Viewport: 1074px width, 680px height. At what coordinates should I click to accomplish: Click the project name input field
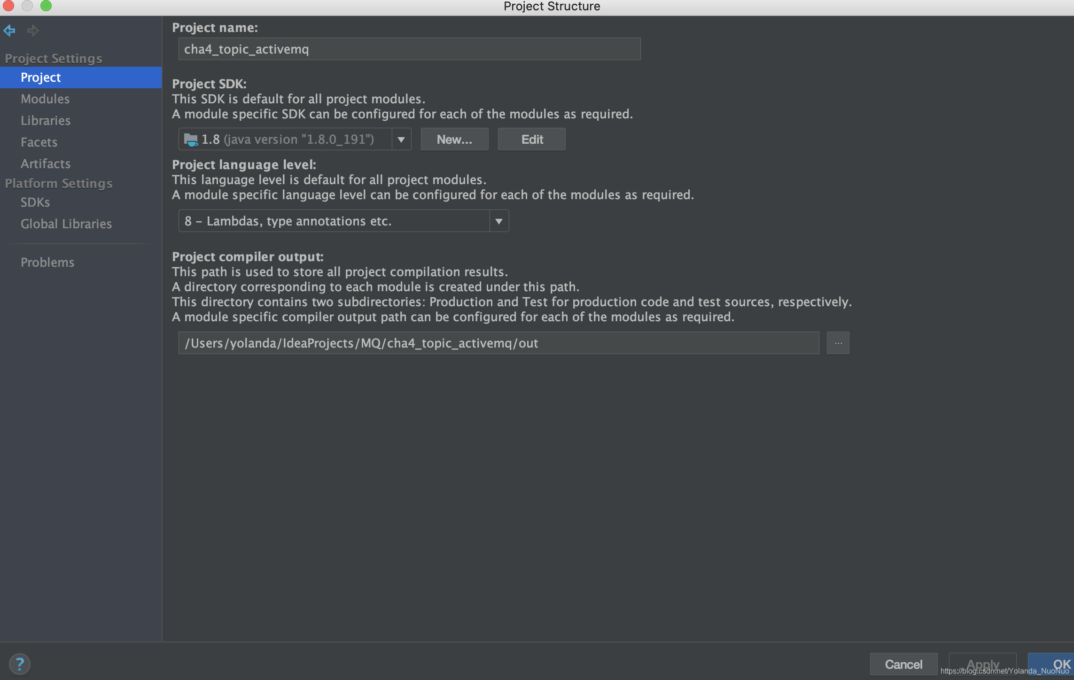point(409,48)
